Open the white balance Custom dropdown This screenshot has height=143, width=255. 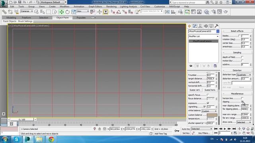(209, 111)
